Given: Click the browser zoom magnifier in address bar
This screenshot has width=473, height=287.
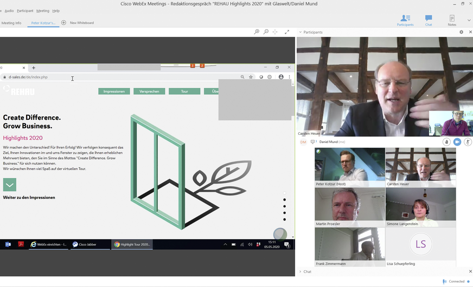Looking at the screenshot, I should click(x=242, y=77).
